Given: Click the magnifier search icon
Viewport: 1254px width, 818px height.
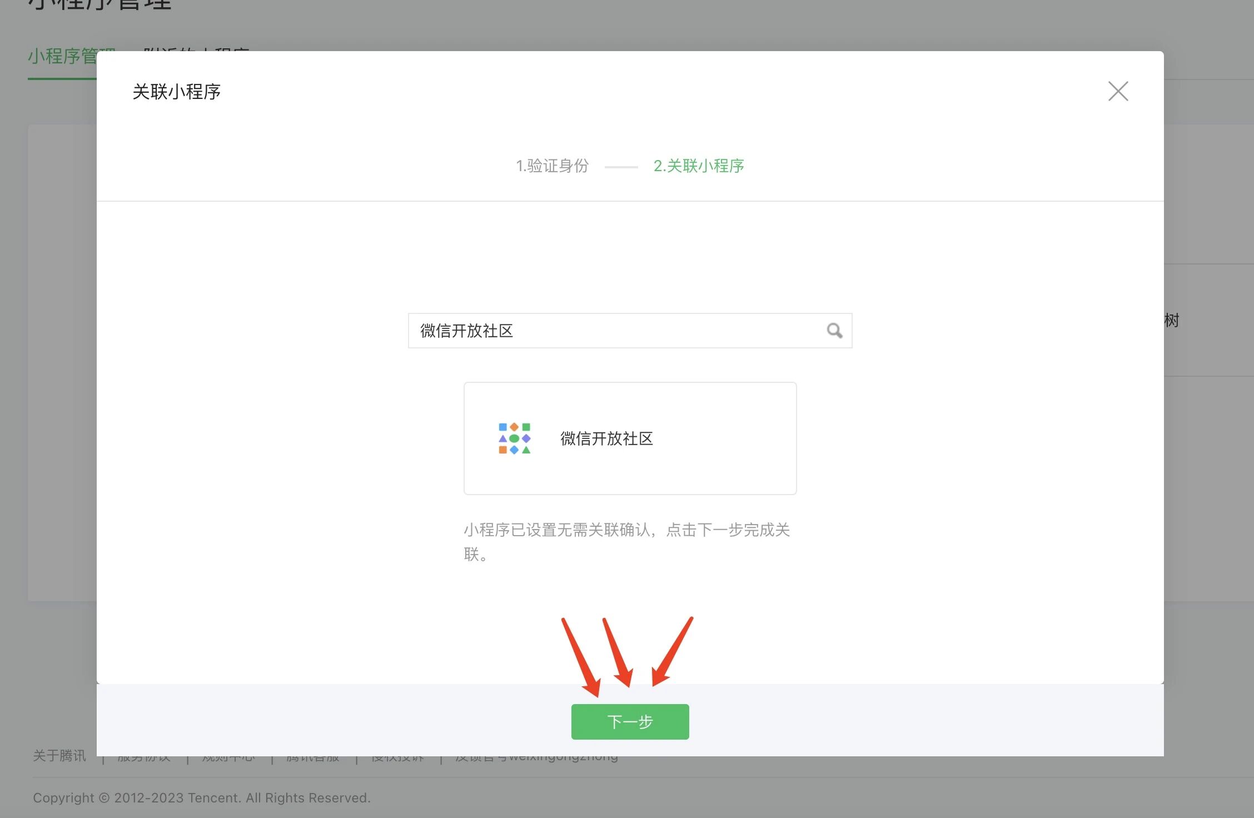Looking at the screenshot, I should pos(834,331).
